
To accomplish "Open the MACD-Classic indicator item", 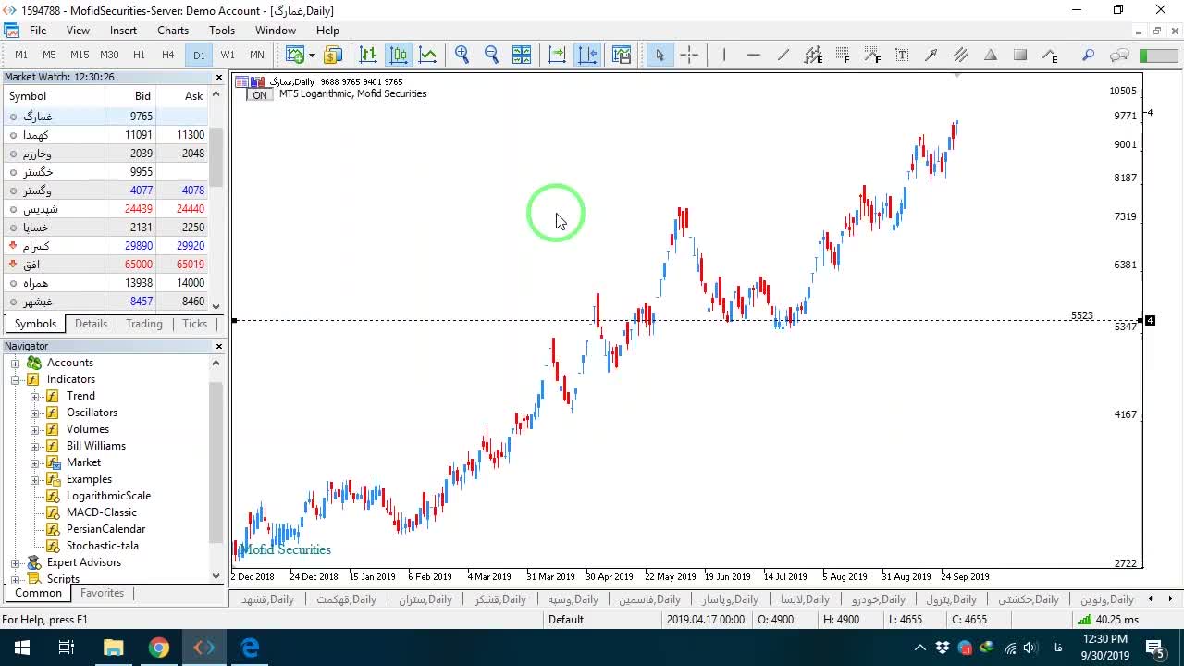I will click(101, 512).
